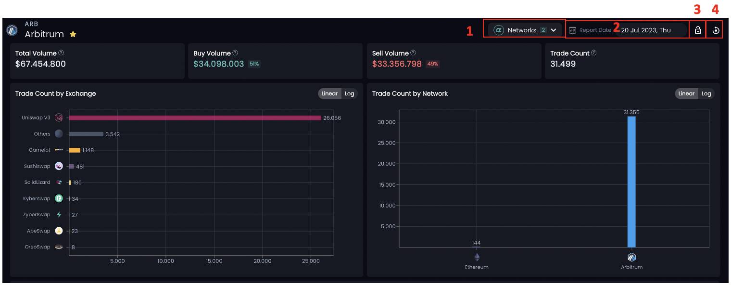Click the Camelot bar showing 1.148

pos(75,150)
